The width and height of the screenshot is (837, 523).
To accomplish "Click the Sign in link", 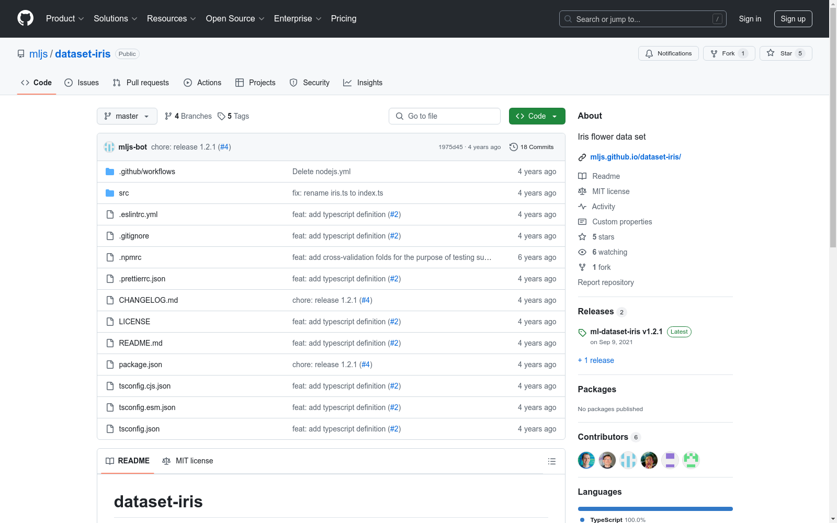I will (x=750, y=19).
